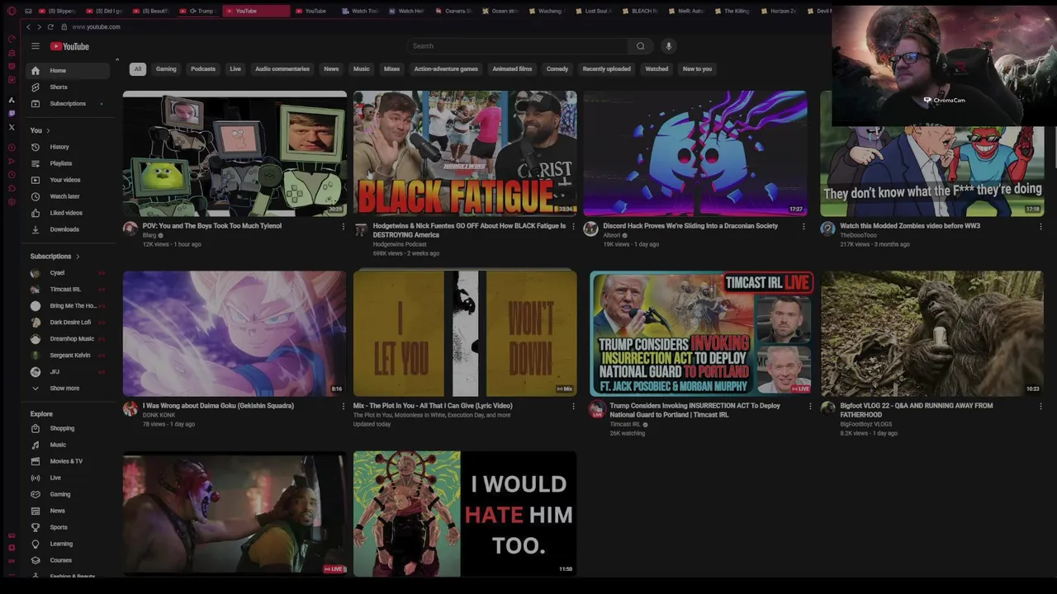Open more options for Bigfoot VLOG video

click(1040, 407)
